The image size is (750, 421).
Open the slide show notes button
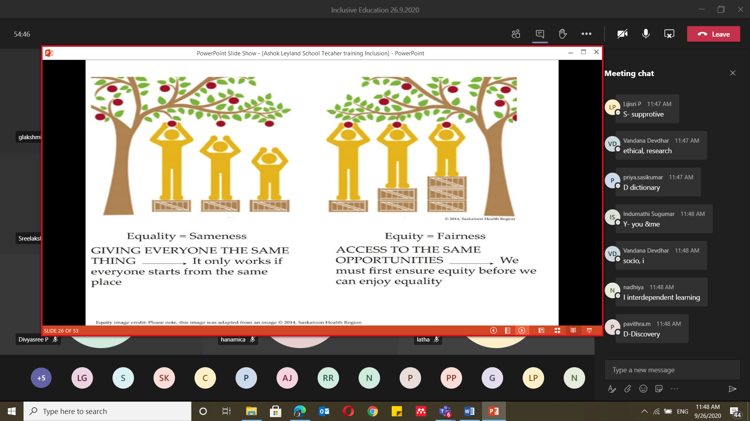[507, 331]
